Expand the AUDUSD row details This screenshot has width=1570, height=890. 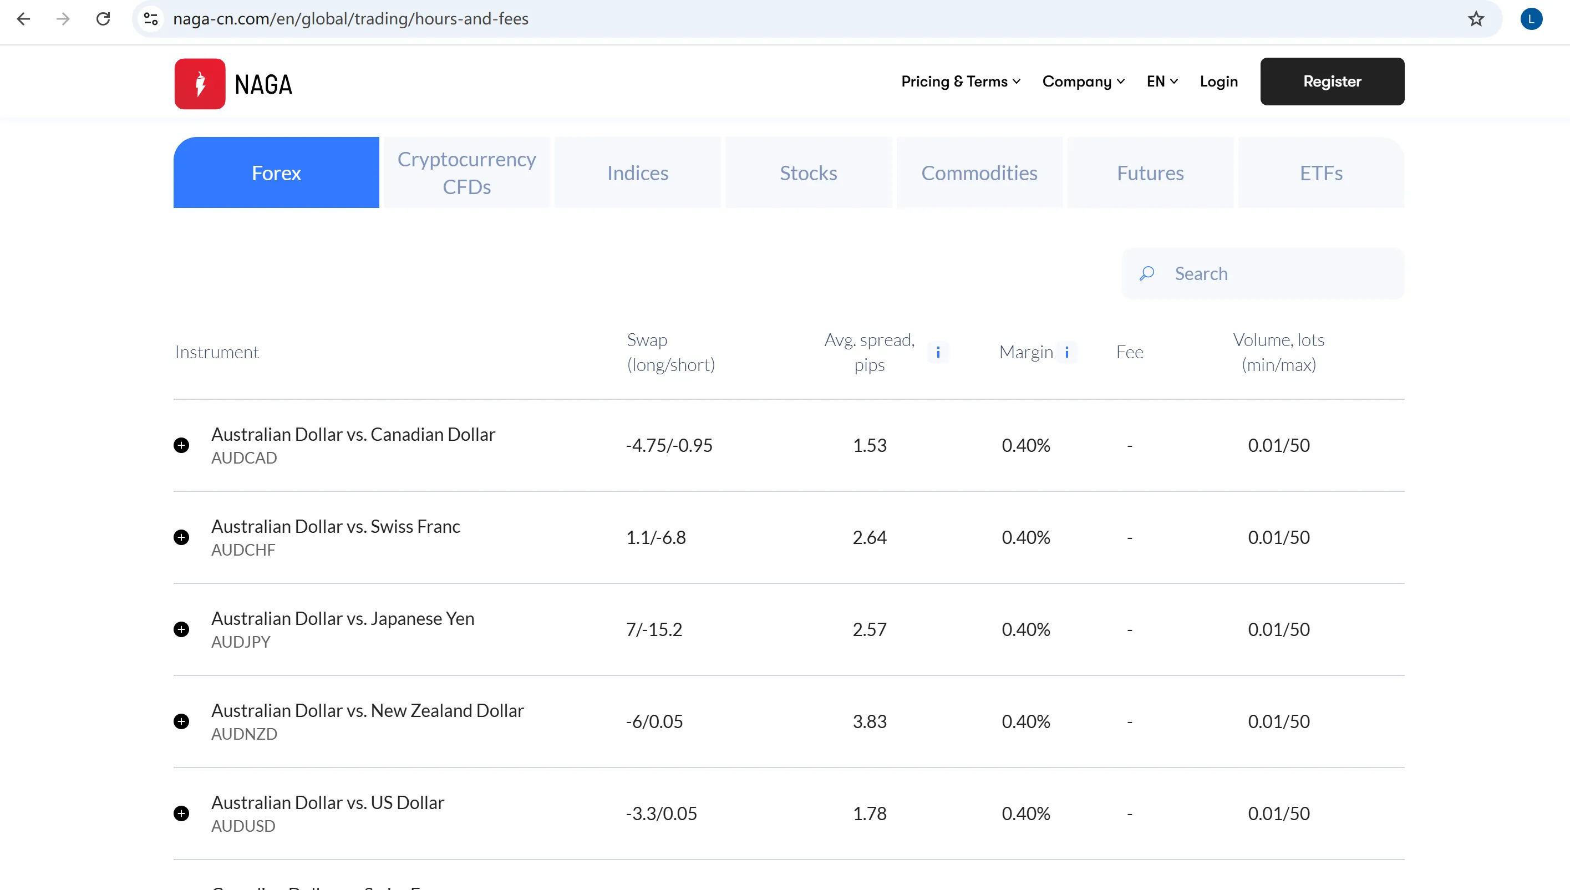tap(181, 813)
